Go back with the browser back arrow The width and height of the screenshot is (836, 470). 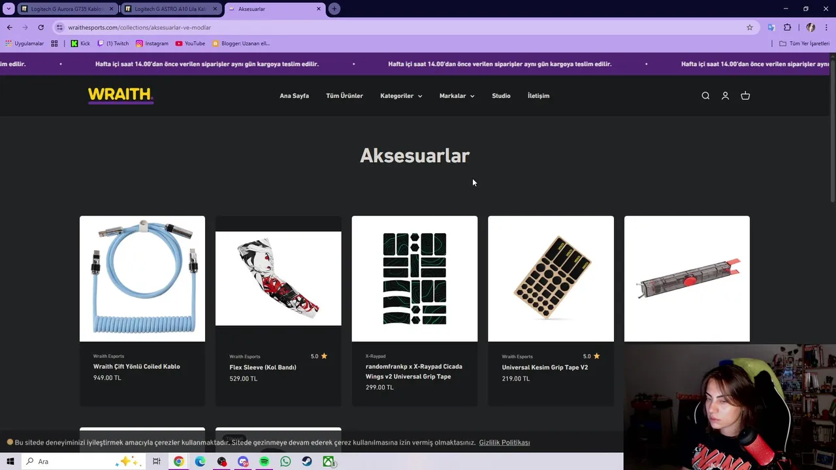(9, 27)
